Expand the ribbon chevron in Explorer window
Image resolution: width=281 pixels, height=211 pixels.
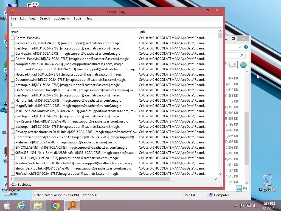coord(240,47)
